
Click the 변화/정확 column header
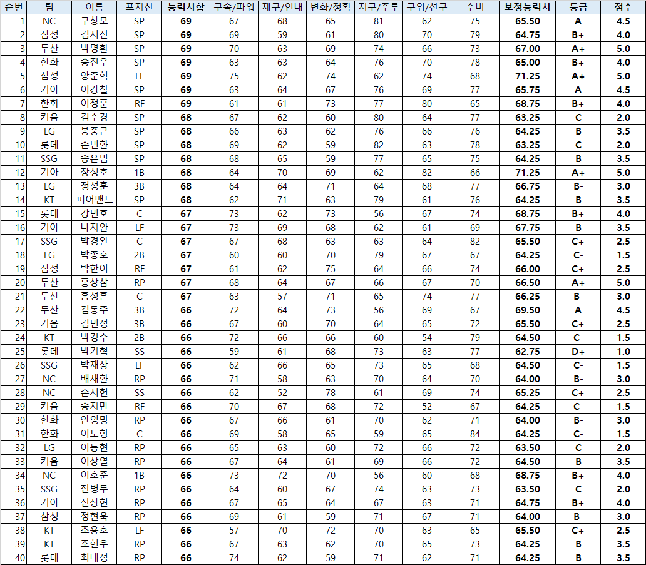[x=331, y=7]
